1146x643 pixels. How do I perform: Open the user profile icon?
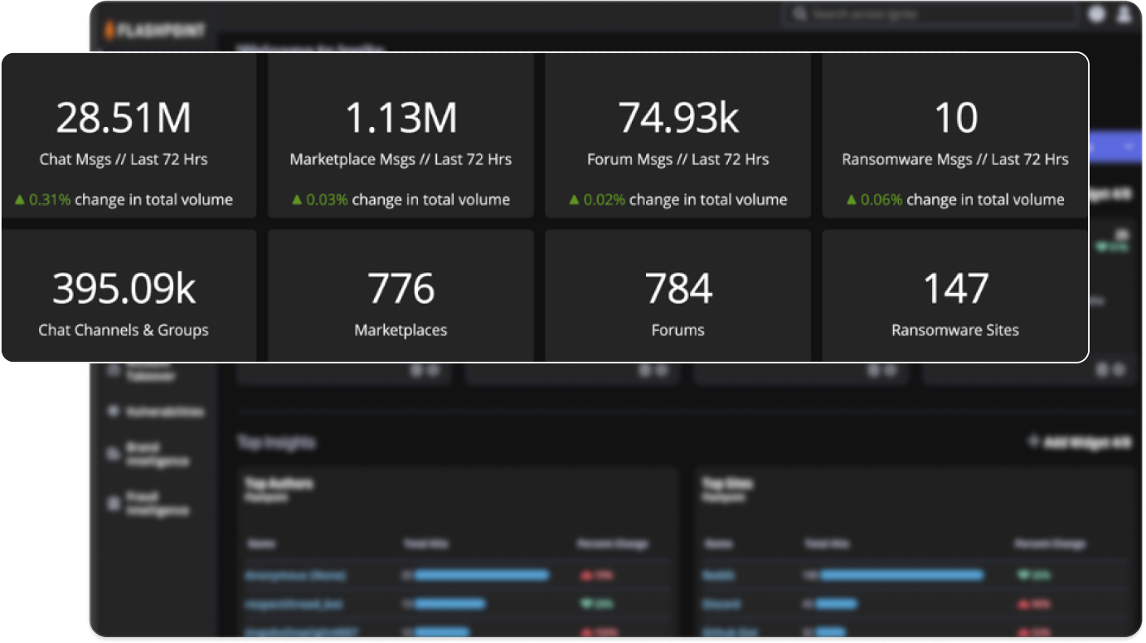1124,14
